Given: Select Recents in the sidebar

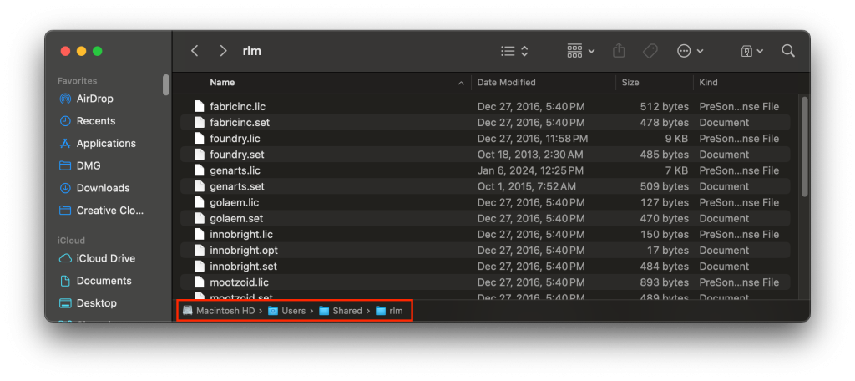Looking at the screenshot, I should [x=95, y=121].
